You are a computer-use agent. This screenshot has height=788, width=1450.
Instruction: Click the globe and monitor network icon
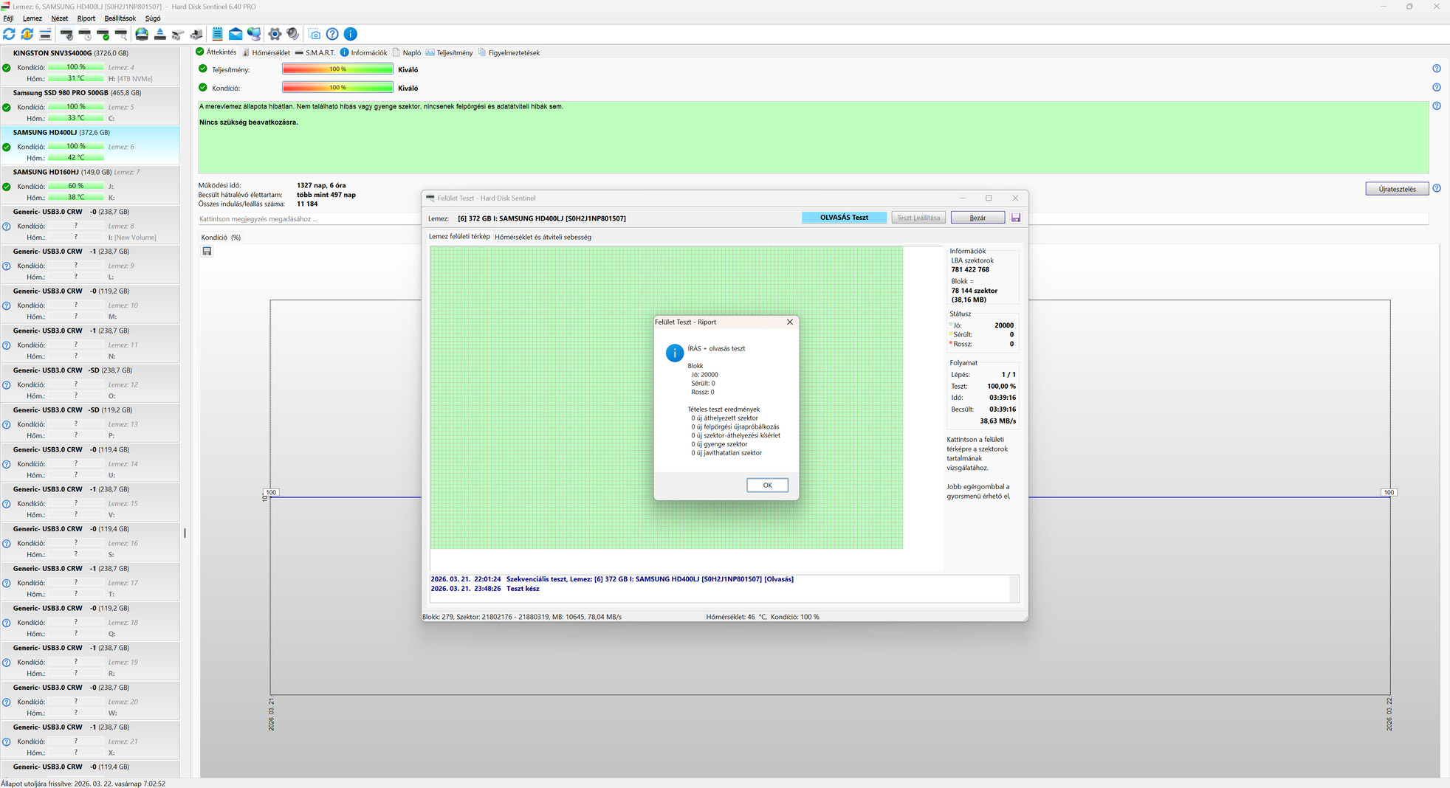click(254, 34)
